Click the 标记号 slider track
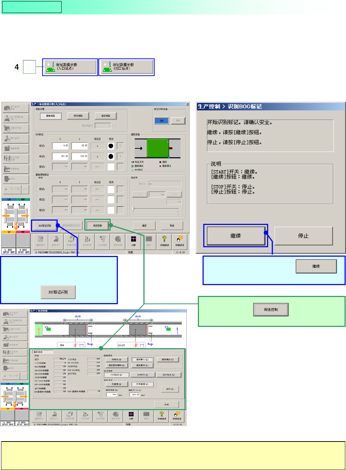The width and height of the screenshot is (346, 470). click(x=156, y=209)
